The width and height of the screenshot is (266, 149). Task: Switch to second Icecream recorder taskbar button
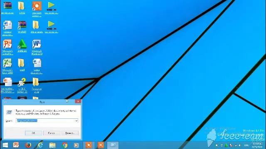point(101,145)
